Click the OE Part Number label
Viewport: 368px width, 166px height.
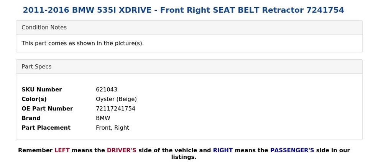[x=47, y=109]
